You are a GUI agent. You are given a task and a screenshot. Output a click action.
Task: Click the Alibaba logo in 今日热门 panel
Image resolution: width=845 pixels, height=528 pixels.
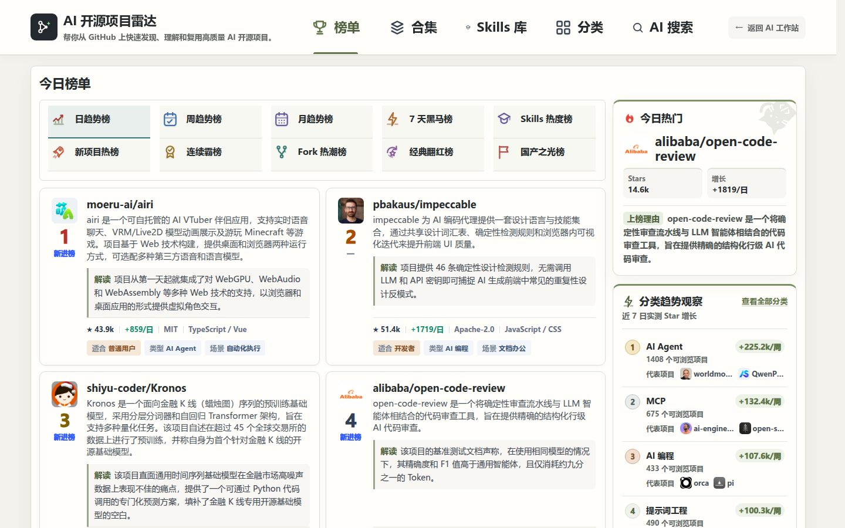coord(636,149)
